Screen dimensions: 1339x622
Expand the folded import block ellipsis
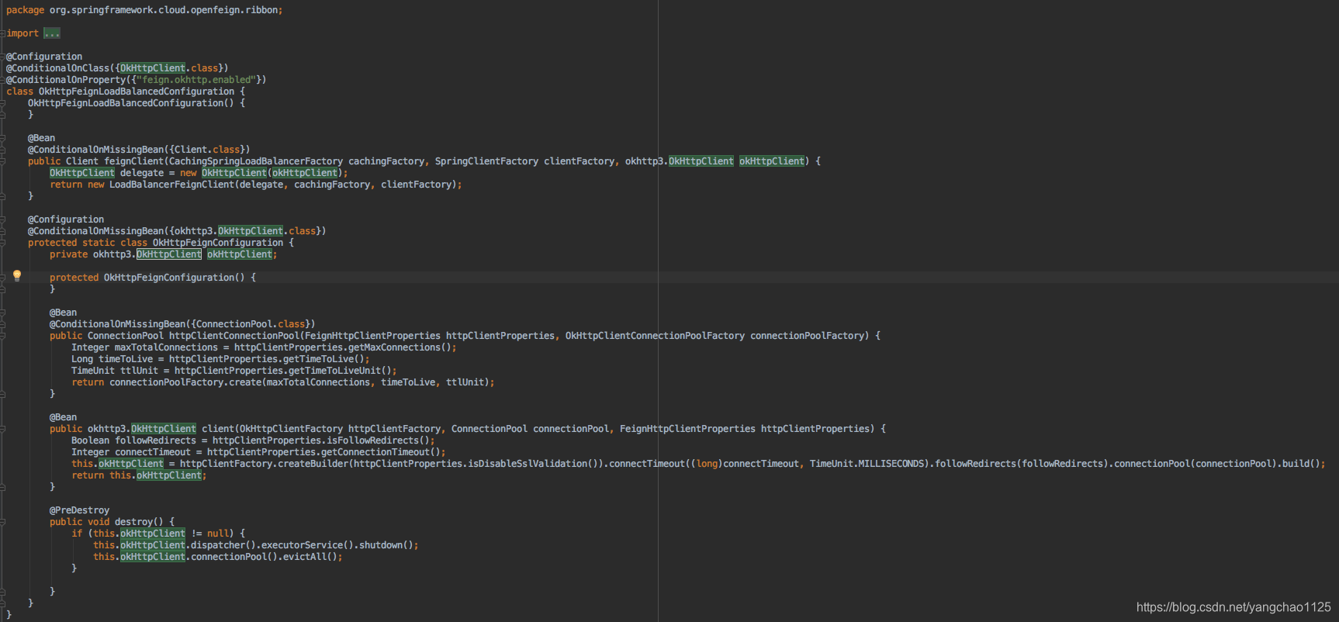click(52, 33)
